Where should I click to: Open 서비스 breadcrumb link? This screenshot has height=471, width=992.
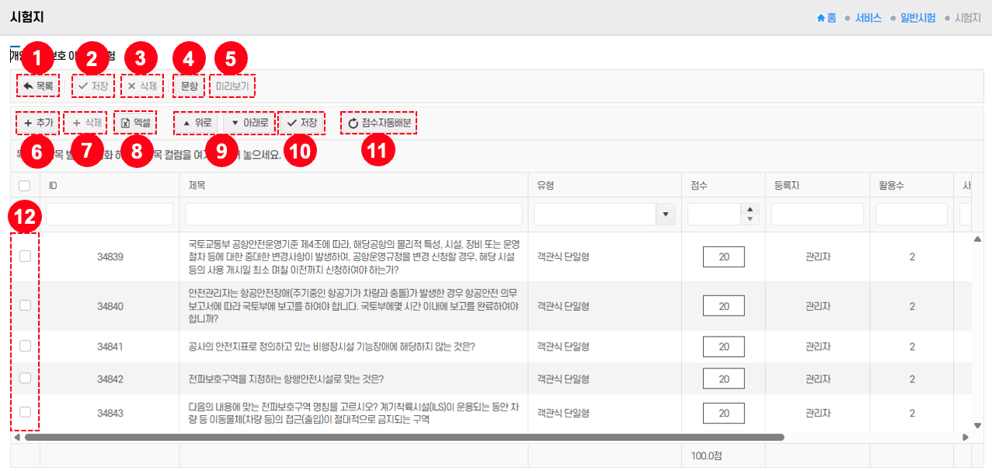tap(868, 17)
